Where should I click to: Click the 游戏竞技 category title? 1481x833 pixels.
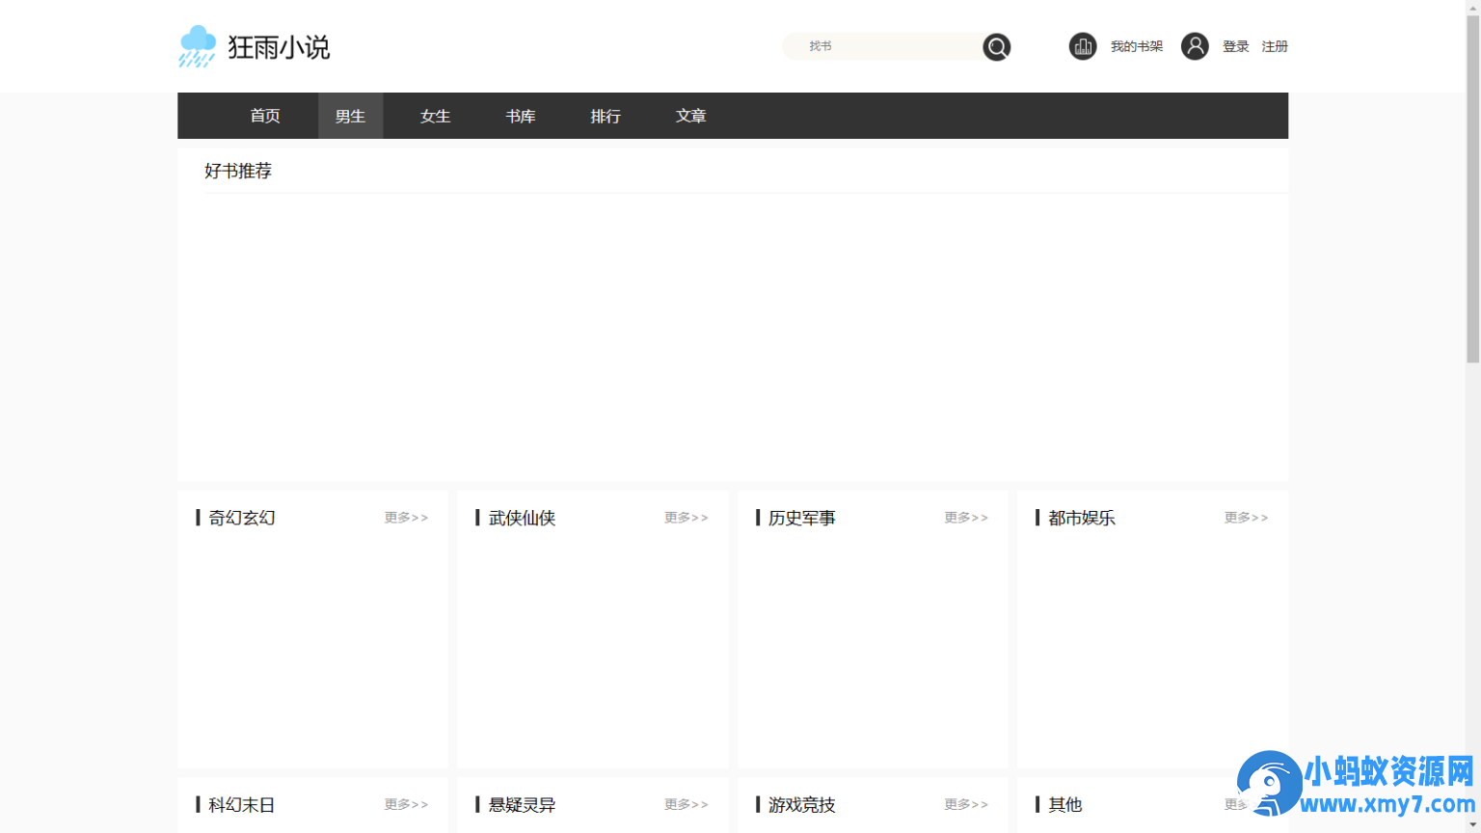click(802, 804)
